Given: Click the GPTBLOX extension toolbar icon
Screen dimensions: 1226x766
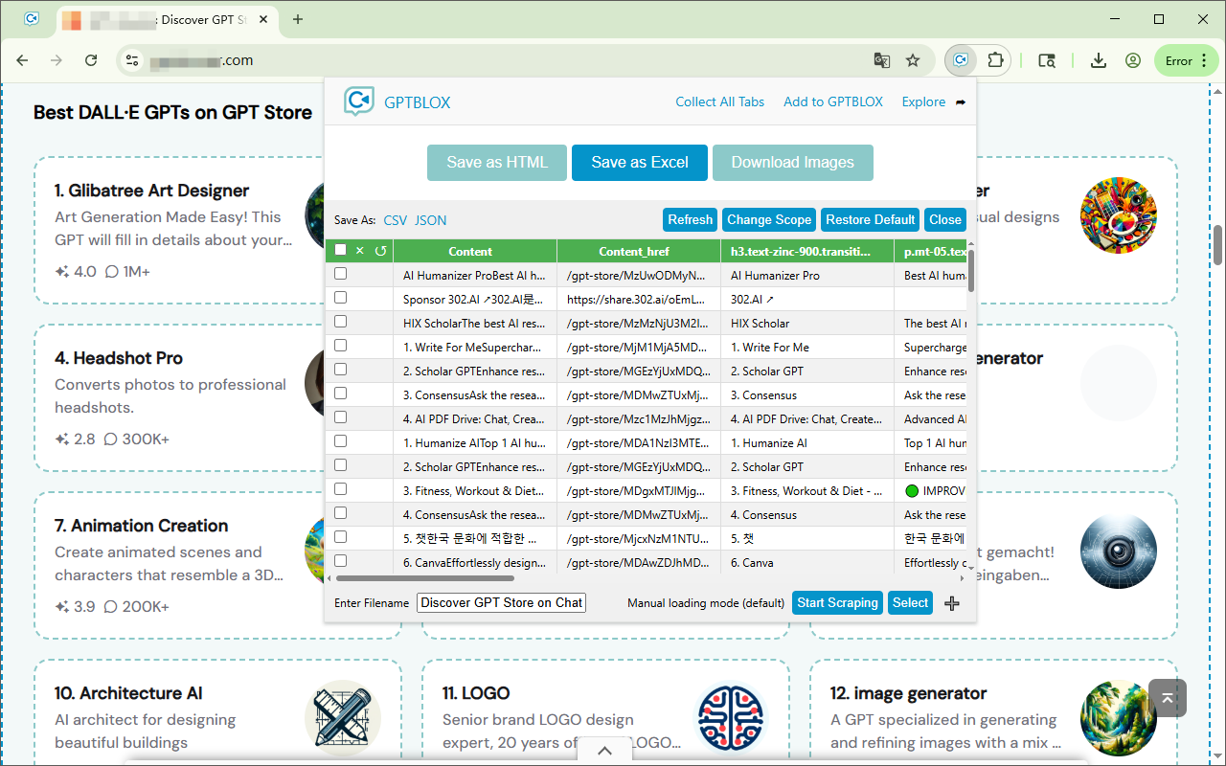Looking at the screenshot, I should (961, 60).
